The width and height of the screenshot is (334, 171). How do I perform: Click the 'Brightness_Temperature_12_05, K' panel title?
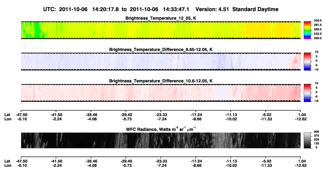[x=161, y=18]
